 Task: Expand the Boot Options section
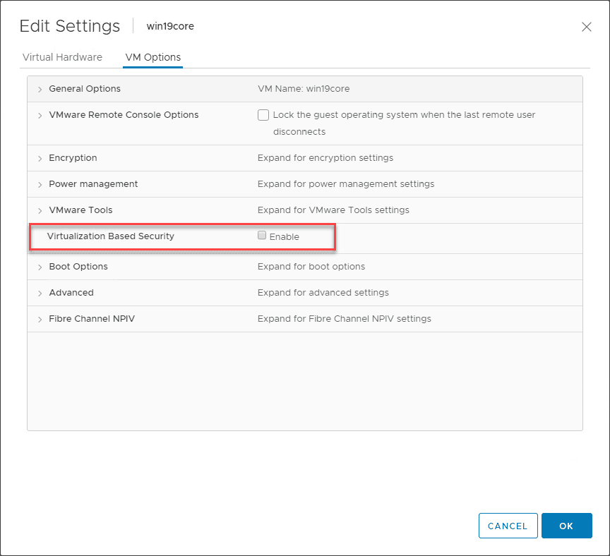coord(40,267)
